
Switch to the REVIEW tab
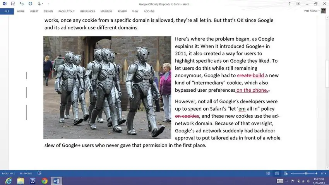click(122, 11)
